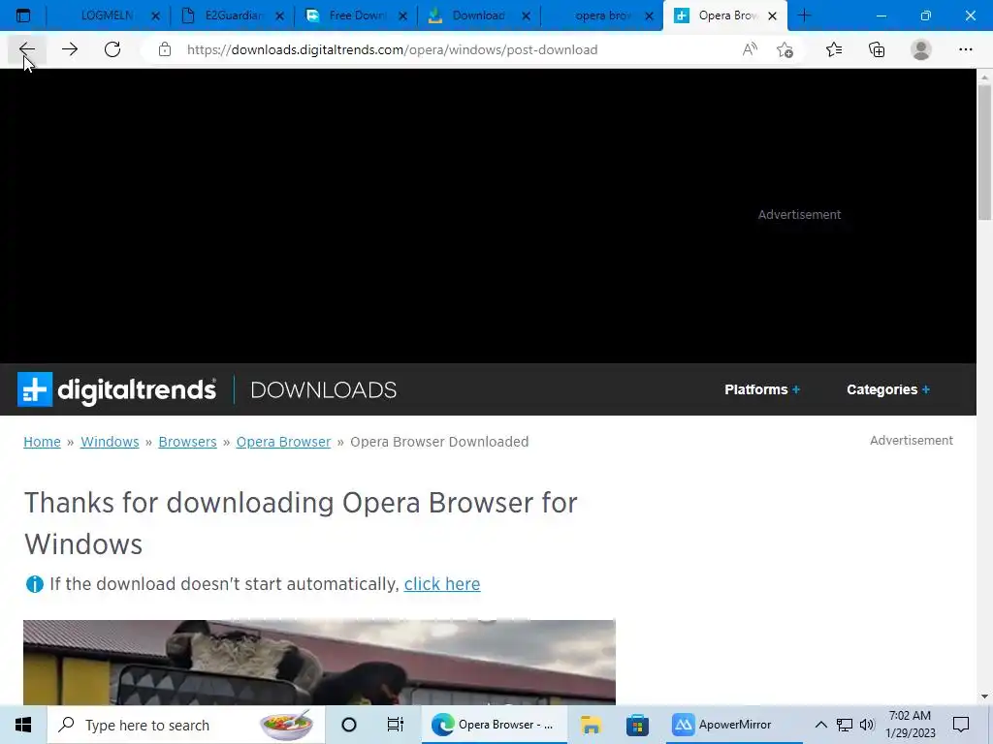Switch to the Download tab
The image size is (993, 744).
click(x=479, y=15)
